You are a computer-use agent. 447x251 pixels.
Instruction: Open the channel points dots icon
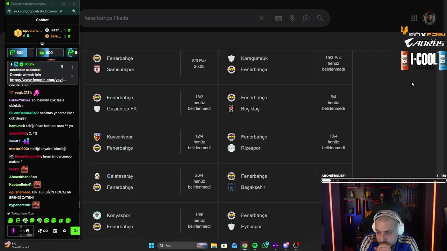(39, 231)
